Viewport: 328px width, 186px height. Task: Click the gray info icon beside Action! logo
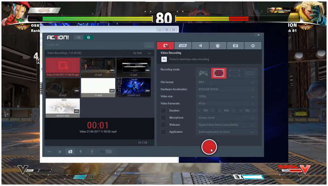pos(79,37)
